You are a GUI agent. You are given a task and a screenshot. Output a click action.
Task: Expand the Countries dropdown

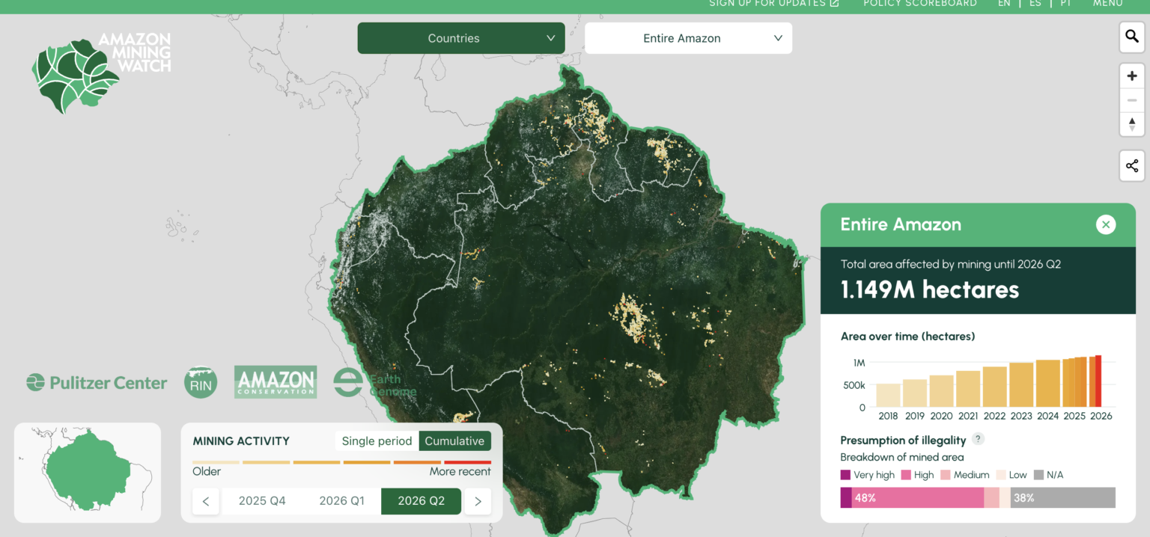pos(460,38)
